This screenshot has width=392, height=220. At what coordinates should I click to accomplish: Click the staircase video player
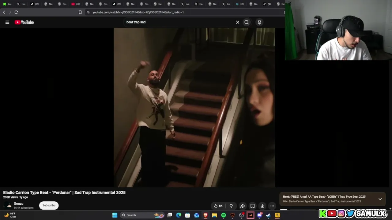(x=194, y=107)
